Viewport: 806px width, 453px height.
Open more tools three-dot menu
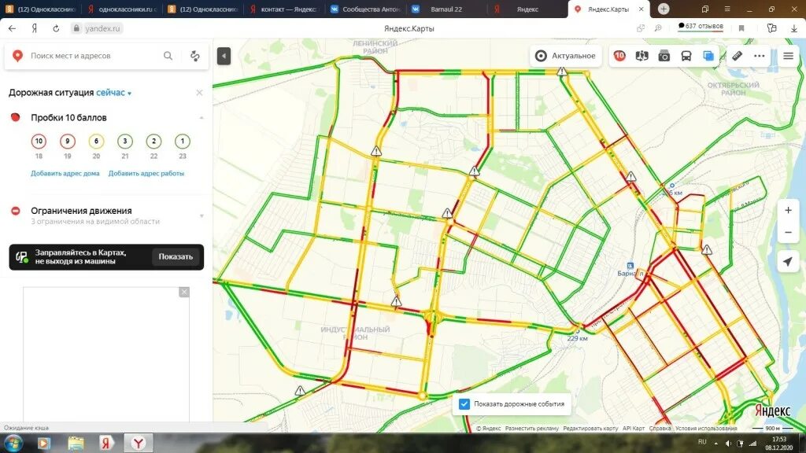pos(760,56)
